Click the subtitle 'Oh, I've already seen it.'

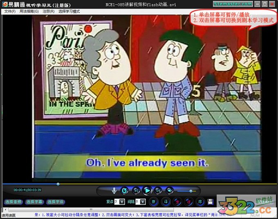pos(147,163)
